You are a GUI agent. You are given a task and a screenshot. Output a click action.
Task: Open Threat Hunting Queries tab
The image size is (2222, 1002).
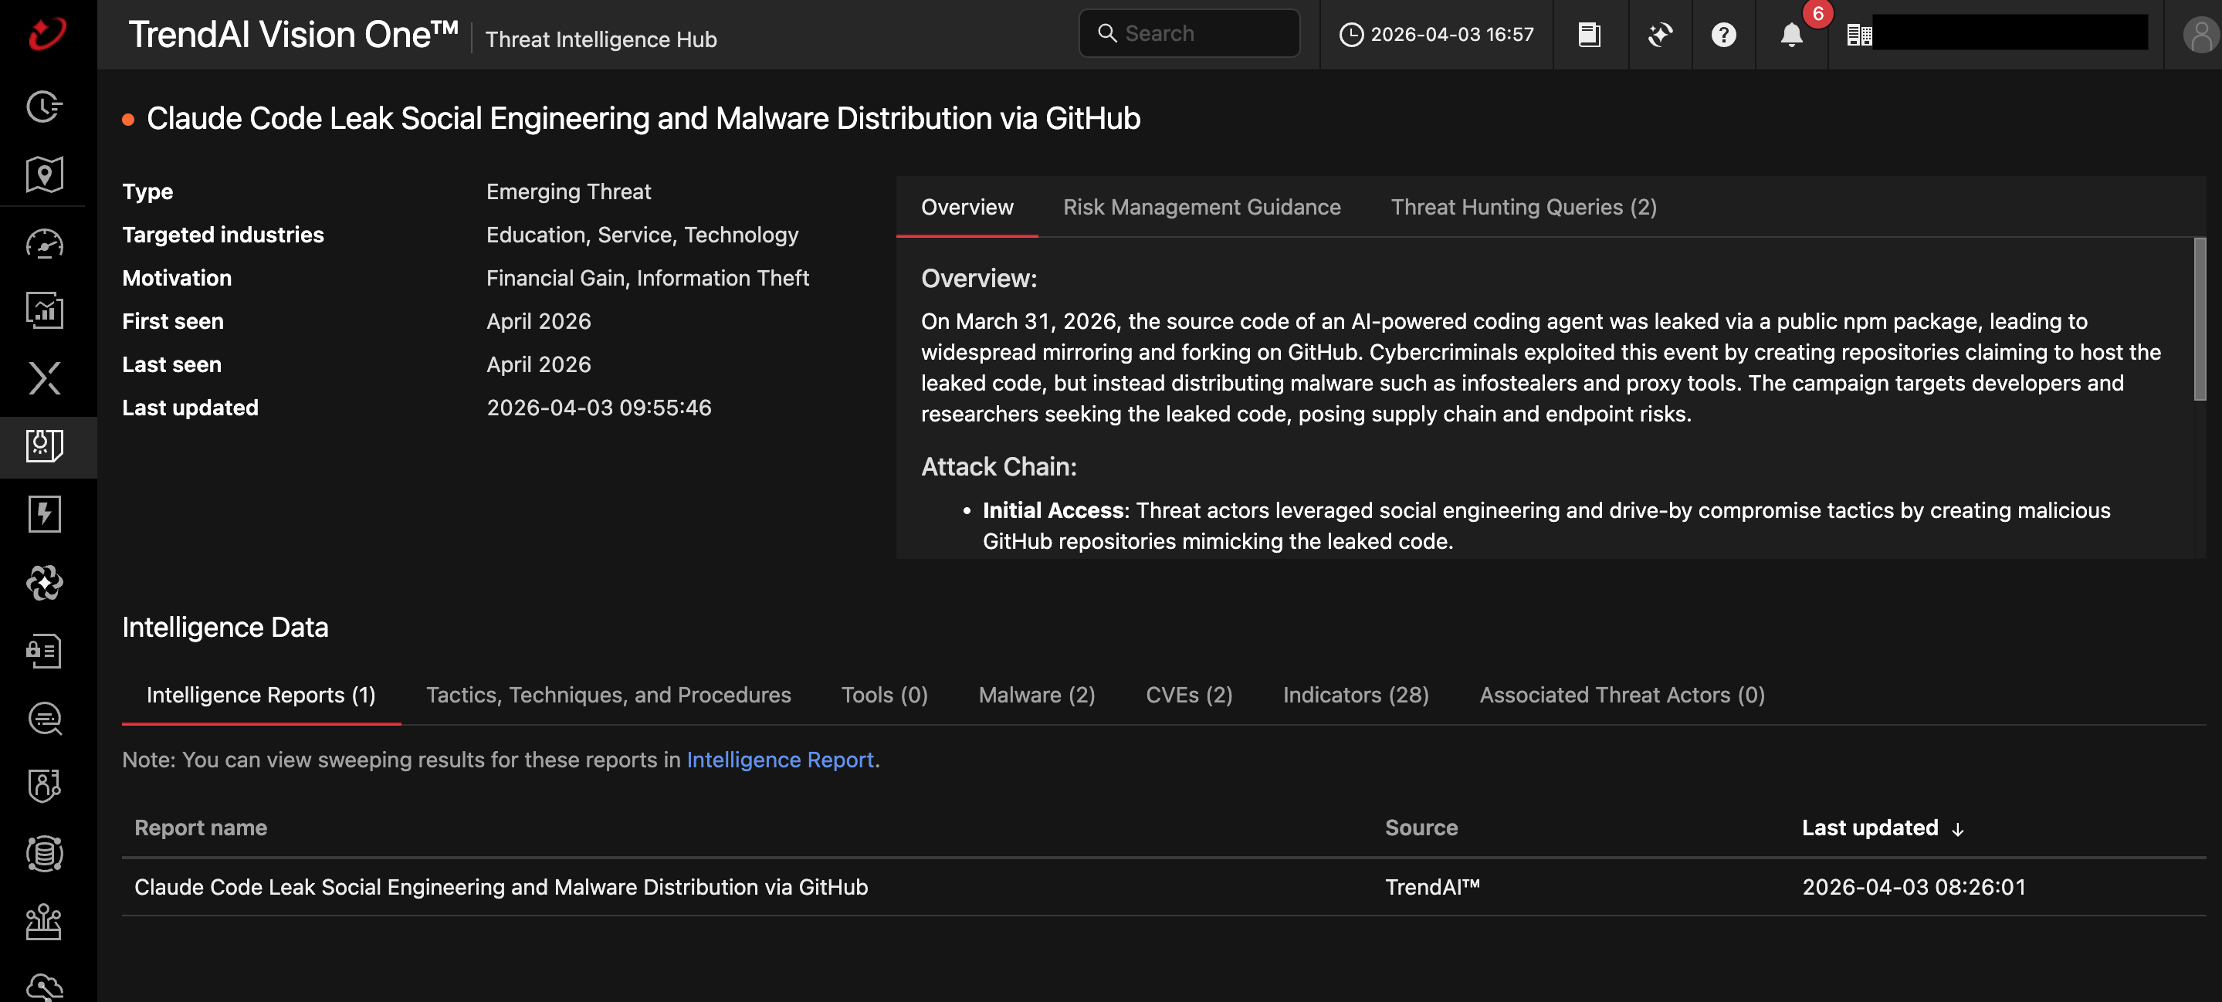coord(1523,207)
